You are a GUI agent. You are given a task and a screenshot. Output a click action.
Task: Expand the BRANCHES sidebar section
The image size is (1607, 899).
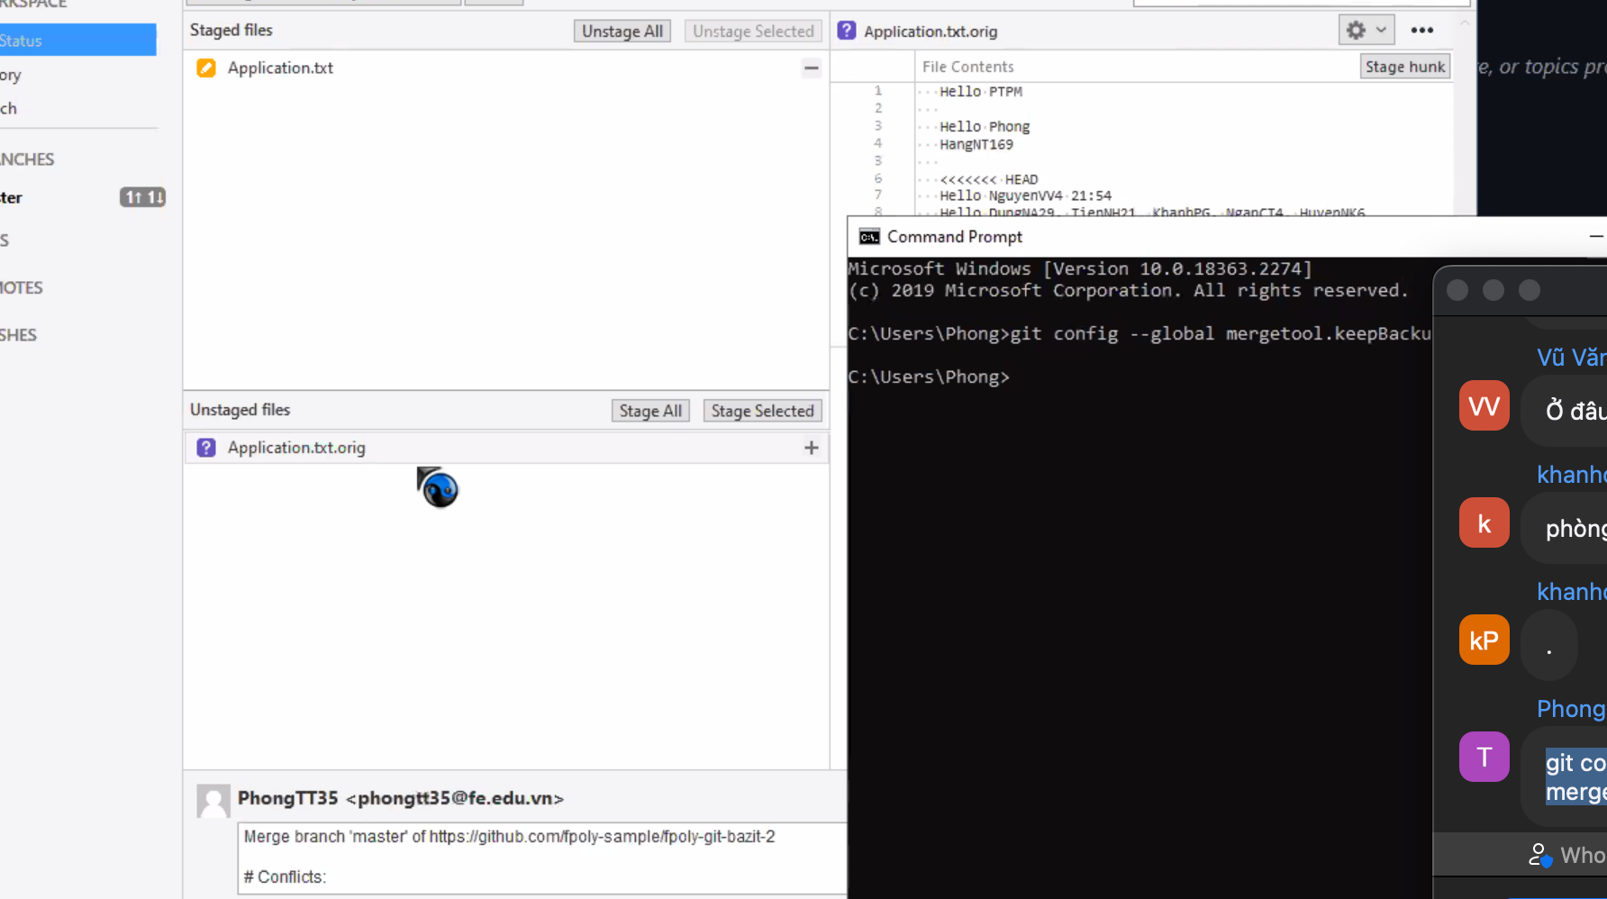click(x=28, y=159)
